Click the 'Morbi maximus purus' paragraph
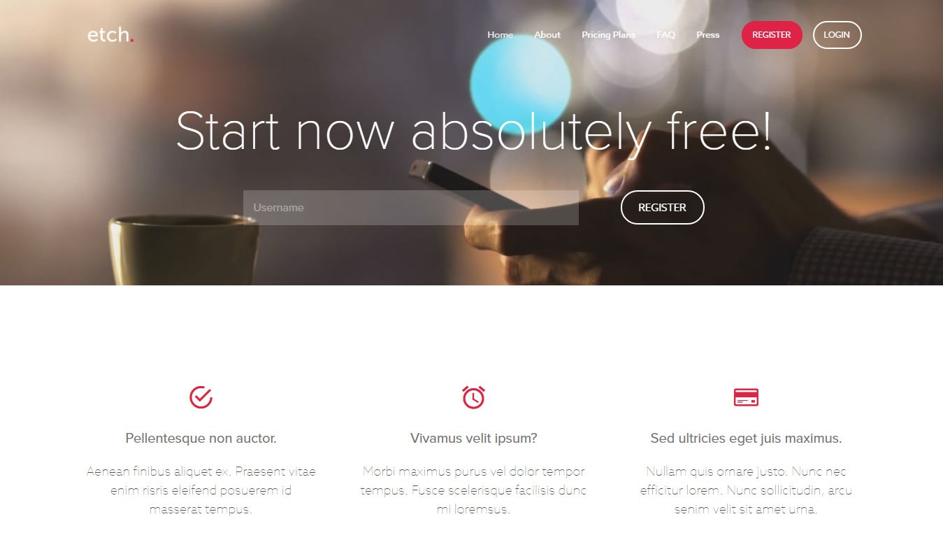This screenshot has width=943, height=533. tap(473, 490)
